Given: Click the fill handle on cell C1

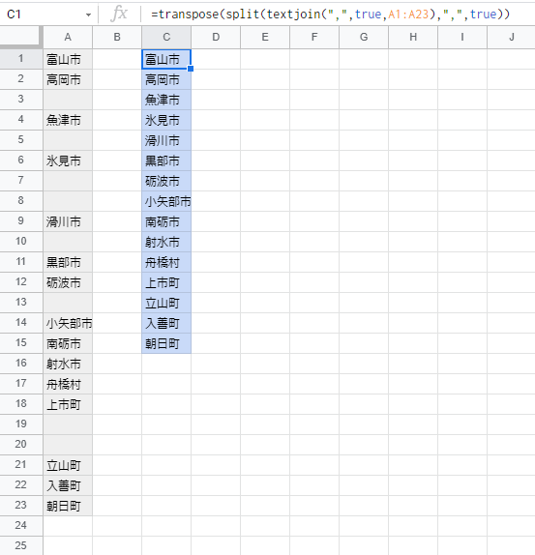Looking at the screenshot, I should click(x=191, y=69).
